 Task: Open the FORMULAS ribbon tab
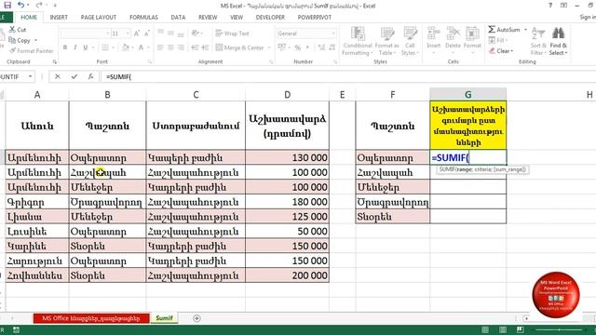point(143,18)
